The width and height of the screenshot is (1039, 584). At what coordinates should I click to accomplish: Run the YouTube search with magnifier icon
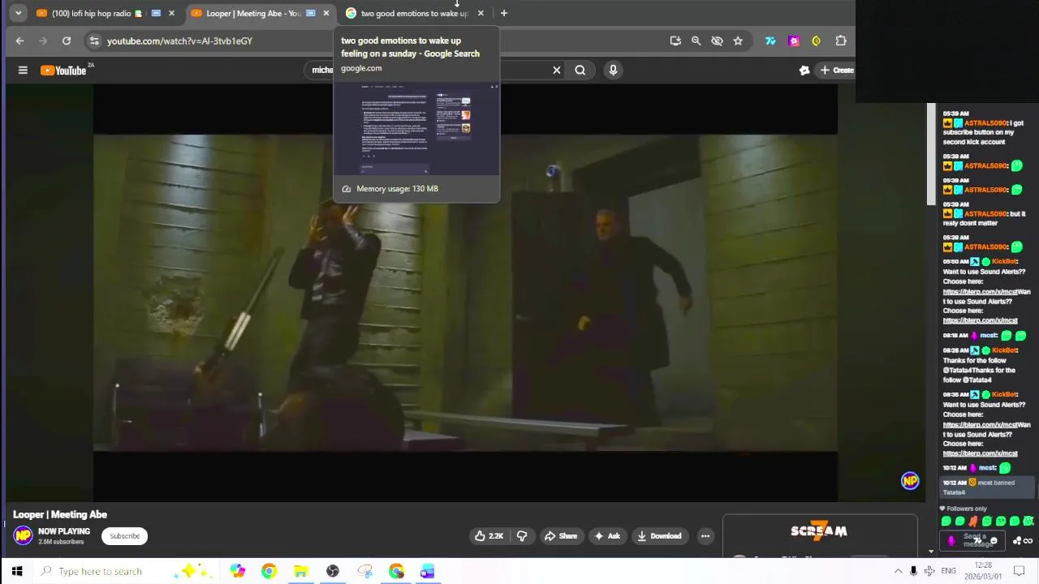580,71
